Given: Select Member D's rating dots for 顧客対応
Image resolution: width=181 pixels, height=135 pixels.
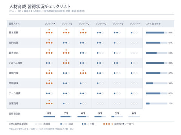Looking at the screenshot, I should click(100, 53).
